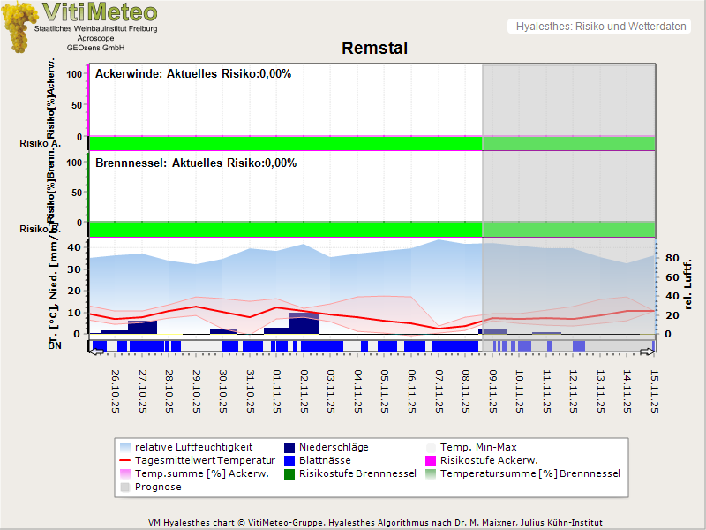The height and width of the screenshot is (530, 706).
Task: Click the Blattnässe legend swatch
Action: (290, 460)
